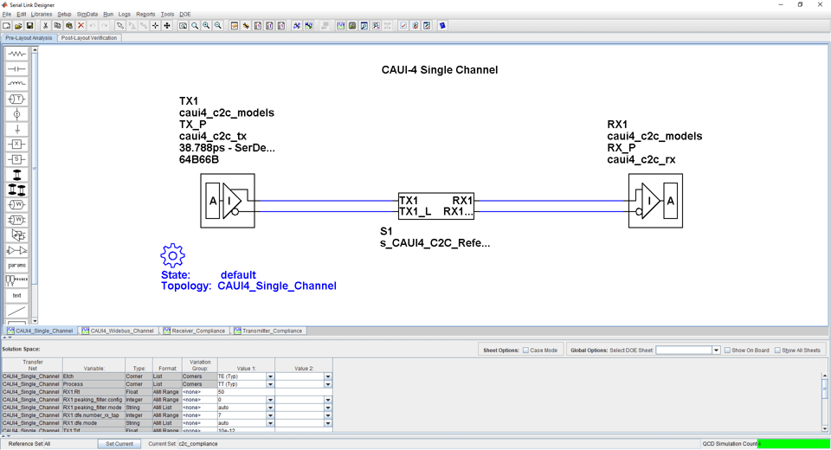
Task: Click the Open folder toolbar icon
Action: [x=18, y=25]
